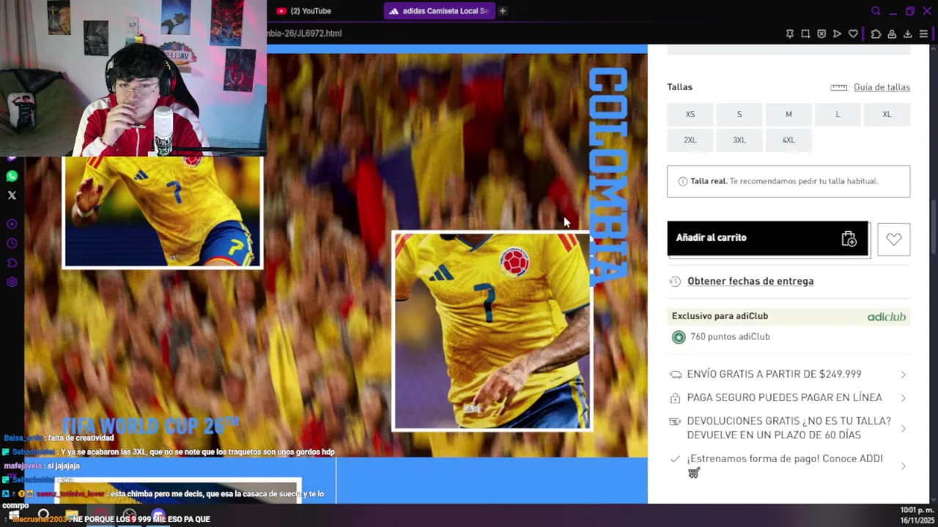The image size is (938, 527).
Task: Click ENVÍO GRATIS A PARTIR DE $249.999
Action: pyautogui.click(x=774, y=374)
